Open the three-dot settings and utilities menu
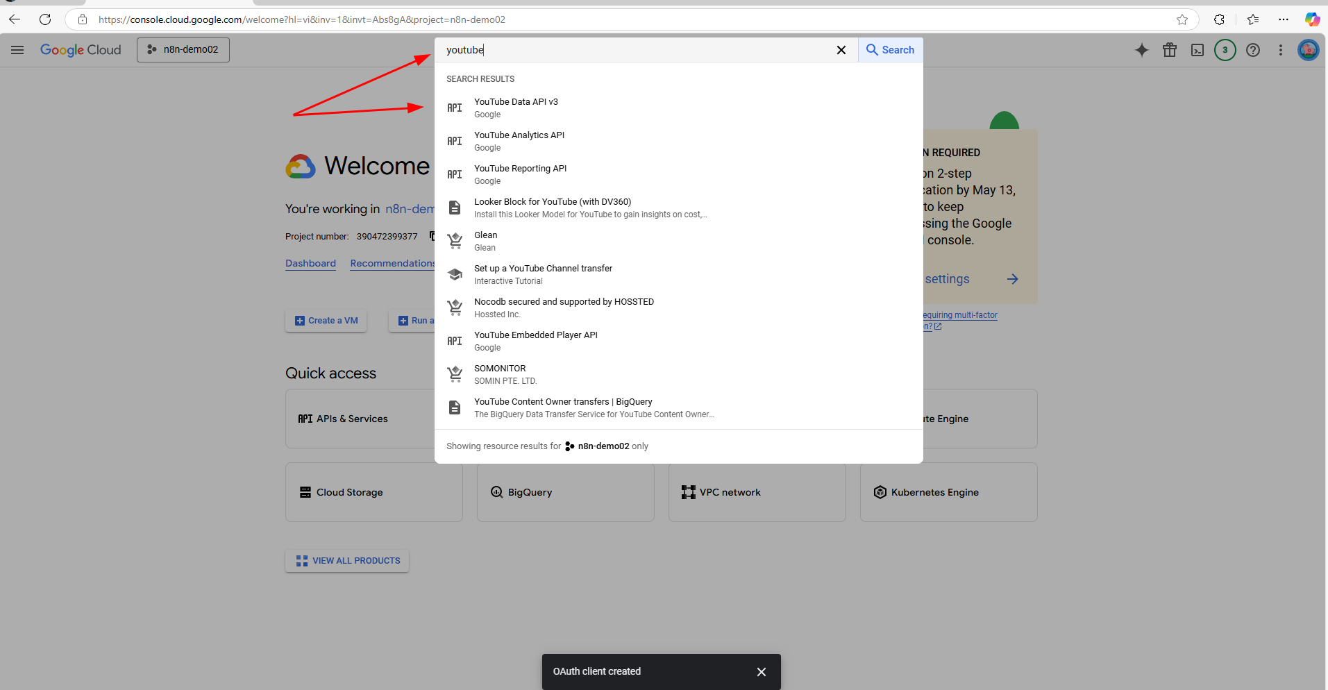 (1281, 50)
